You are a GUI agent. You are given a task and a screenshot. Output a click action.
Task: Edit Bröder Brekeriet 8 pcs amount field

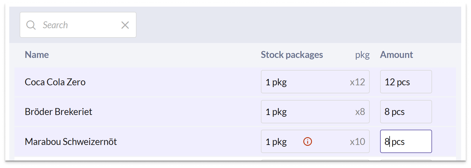click(406, 112)
